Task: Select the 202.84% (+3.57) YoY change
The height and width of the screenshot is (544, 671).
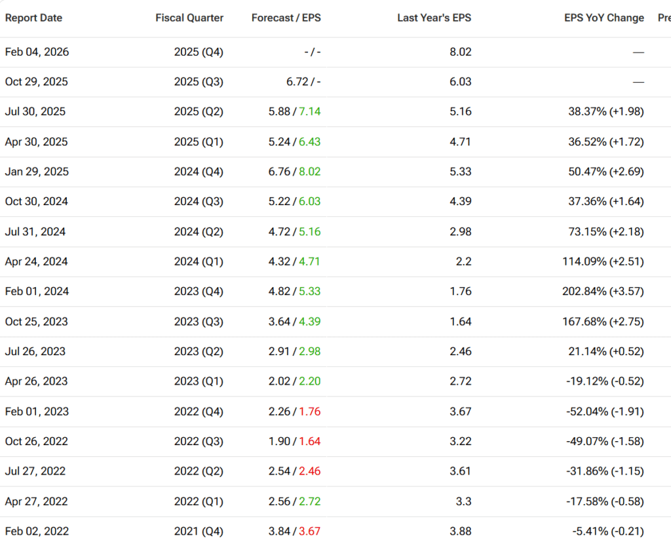Action: tap(605, 291)
